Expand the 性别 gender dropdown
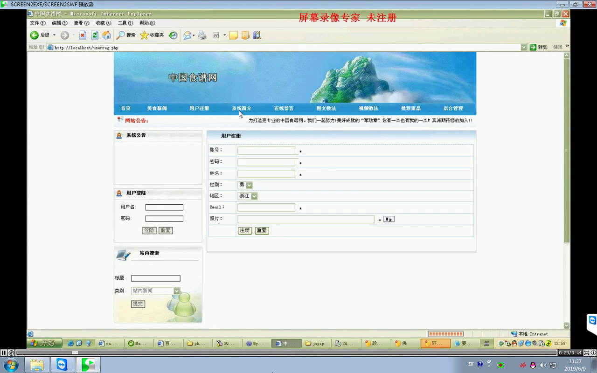This screenshot has height=373, width=597. 249,185
